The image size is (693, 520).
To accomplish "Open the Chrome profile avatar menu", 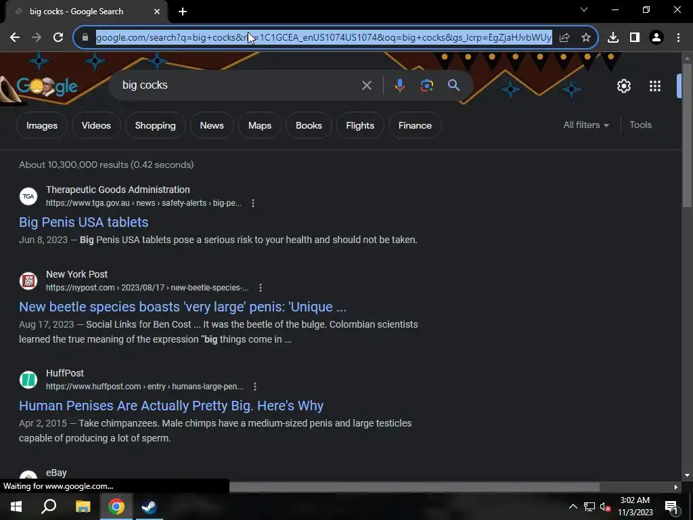I will [x=656, y=38].
